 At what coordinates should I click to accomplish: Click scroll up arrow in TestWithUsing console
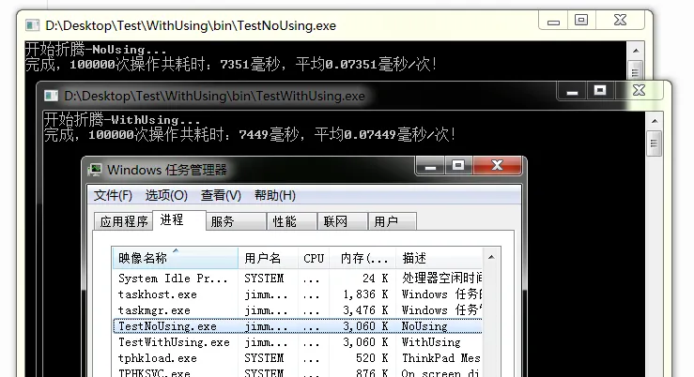(655, 121)
